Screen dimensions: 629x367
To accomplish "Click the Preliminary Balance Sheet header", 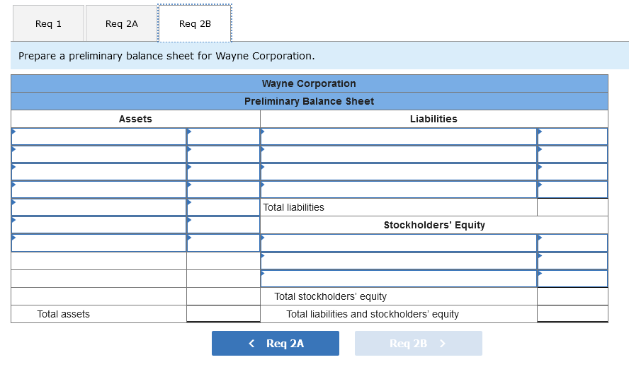I will (x=309, y=101).
